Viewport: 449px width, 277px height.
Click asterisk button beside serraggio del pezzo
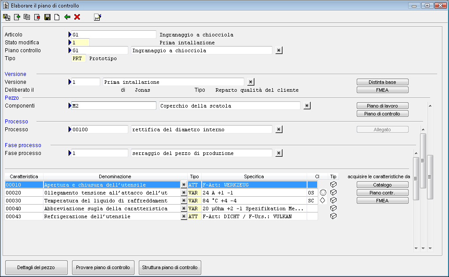279,153
